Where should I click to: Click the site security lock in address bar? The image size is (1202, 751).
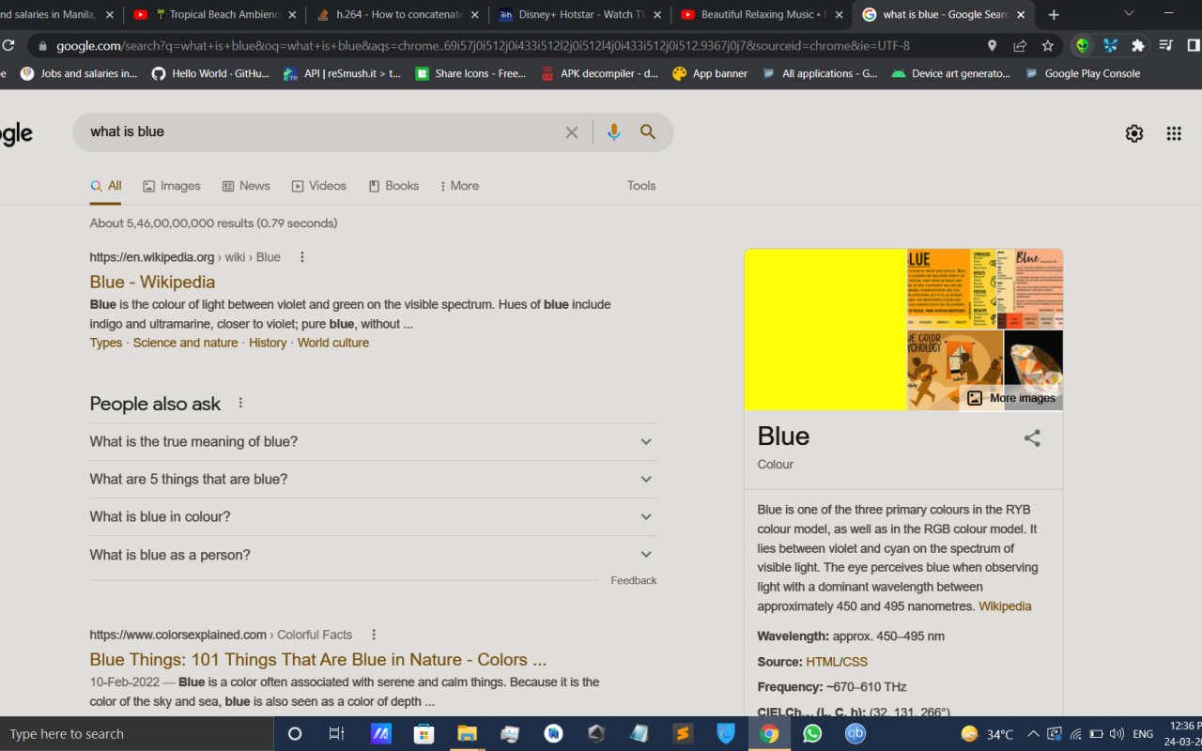(x=43, y=44)
